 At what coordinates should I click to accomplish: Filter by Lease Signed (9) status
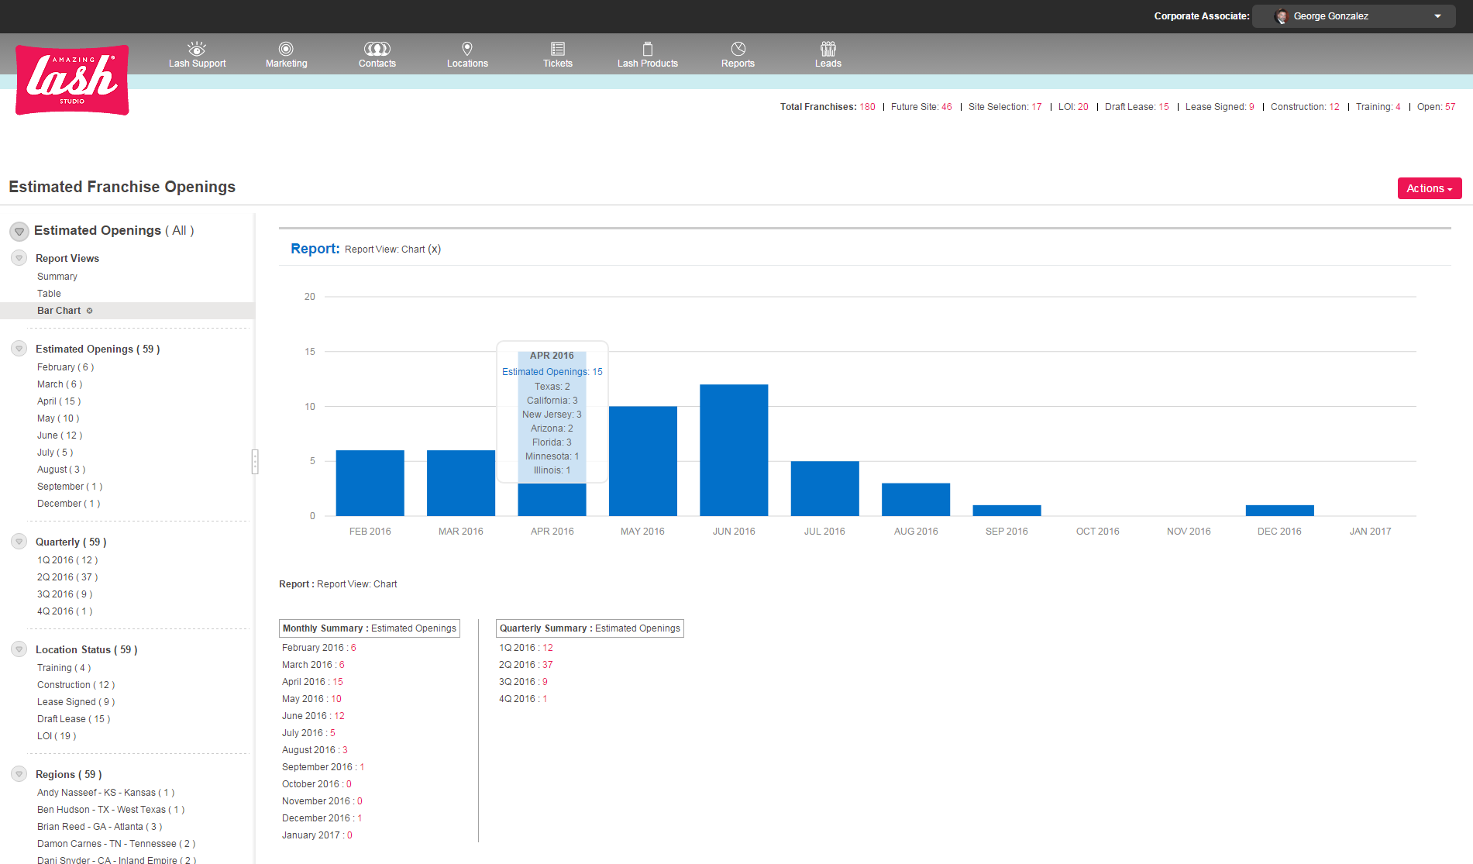76,702
